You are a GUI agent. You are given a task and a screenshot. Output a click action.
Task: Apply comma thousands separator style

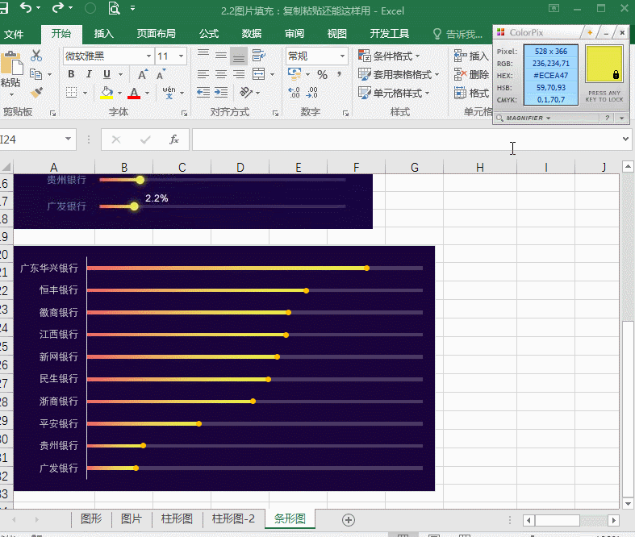[339, 74]
